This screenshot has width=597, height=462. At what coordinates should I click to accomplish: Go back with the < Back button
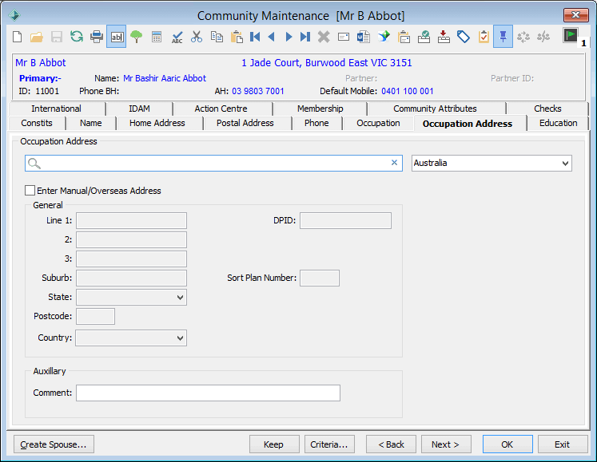(391, 444)
